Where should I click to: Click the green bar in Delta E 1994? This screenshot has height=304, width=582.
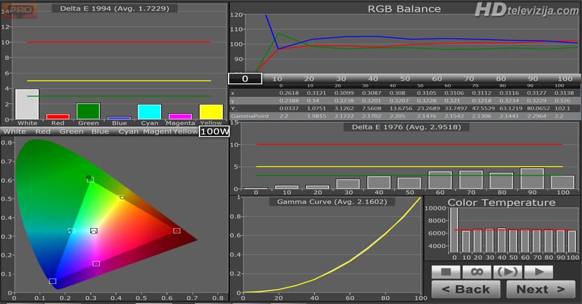pyautogui.click(x=88, y=111)
